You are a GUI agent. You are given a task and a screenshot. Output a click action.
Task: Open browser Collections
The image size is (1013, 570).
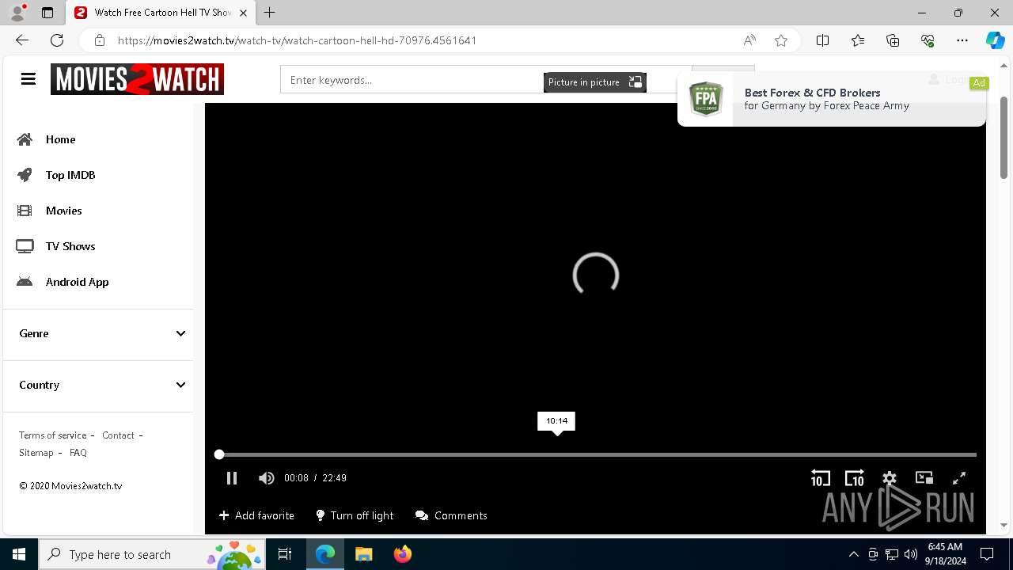(893, 40)
